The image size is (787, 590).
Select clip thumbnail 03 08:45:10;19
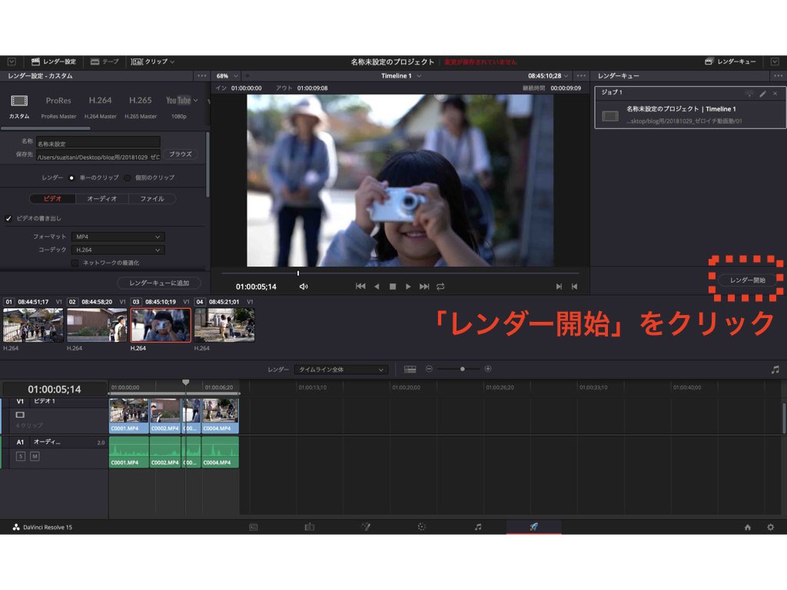[x=161, y=325]
